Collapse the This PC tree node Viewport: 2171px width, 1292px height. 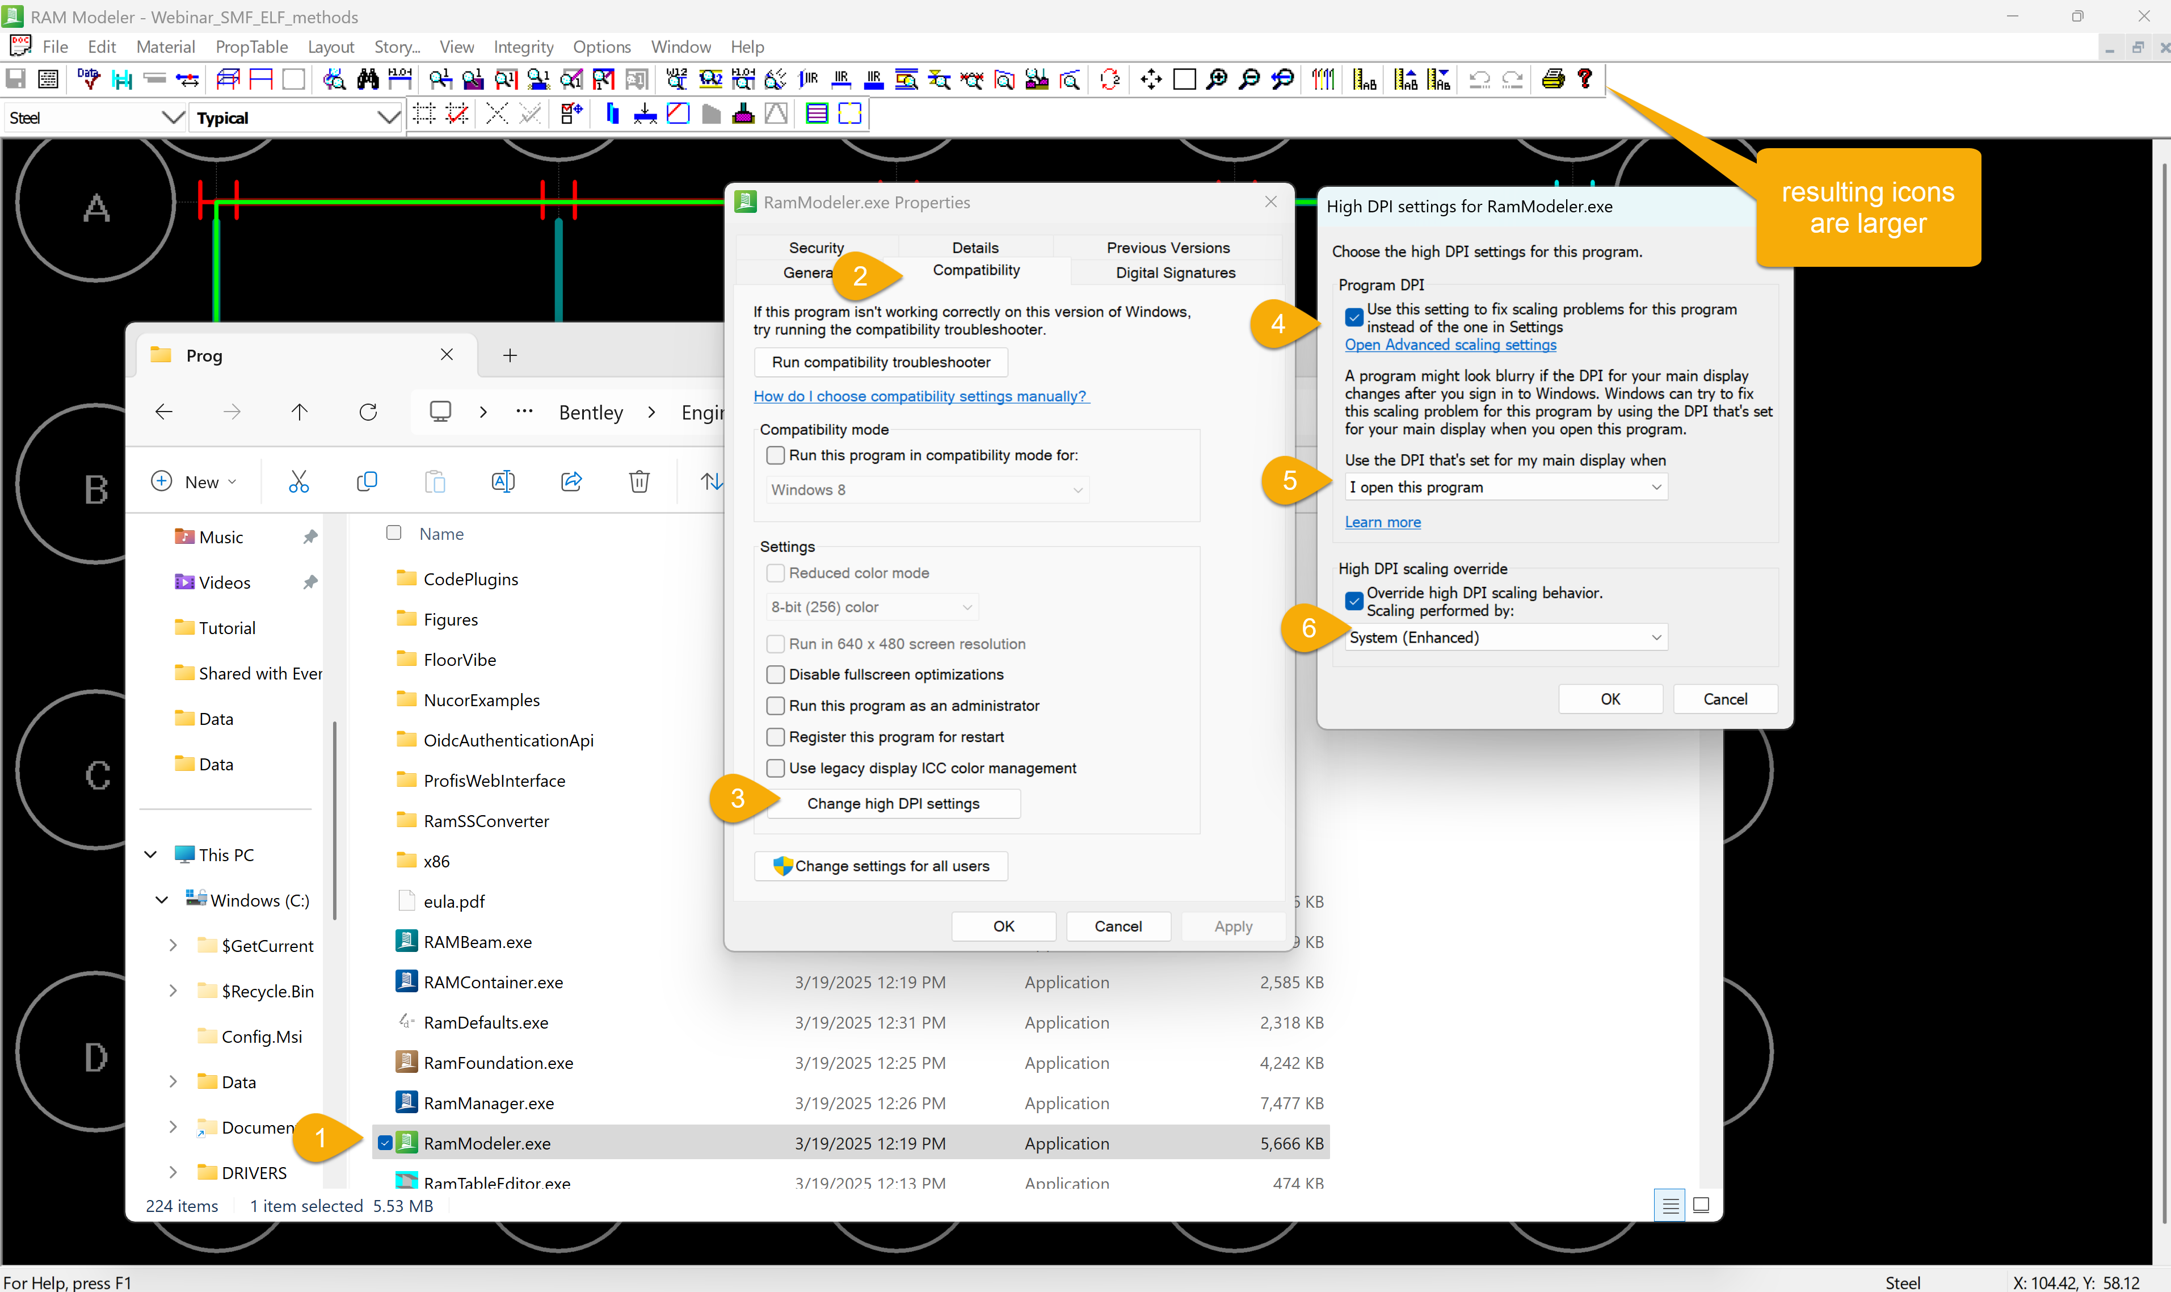[x=150, y=855]
